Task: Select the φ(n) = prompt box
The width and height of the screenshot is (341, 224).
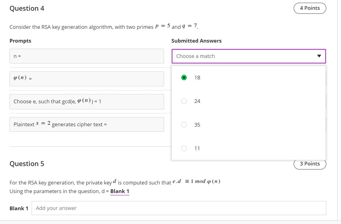Action: pyautogui.click(x=87, y=79)
